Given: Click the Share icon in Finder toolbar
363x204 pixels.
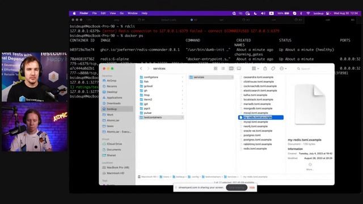Looking at the screenshot, I should pyautogui.click(x=265, y=69).
